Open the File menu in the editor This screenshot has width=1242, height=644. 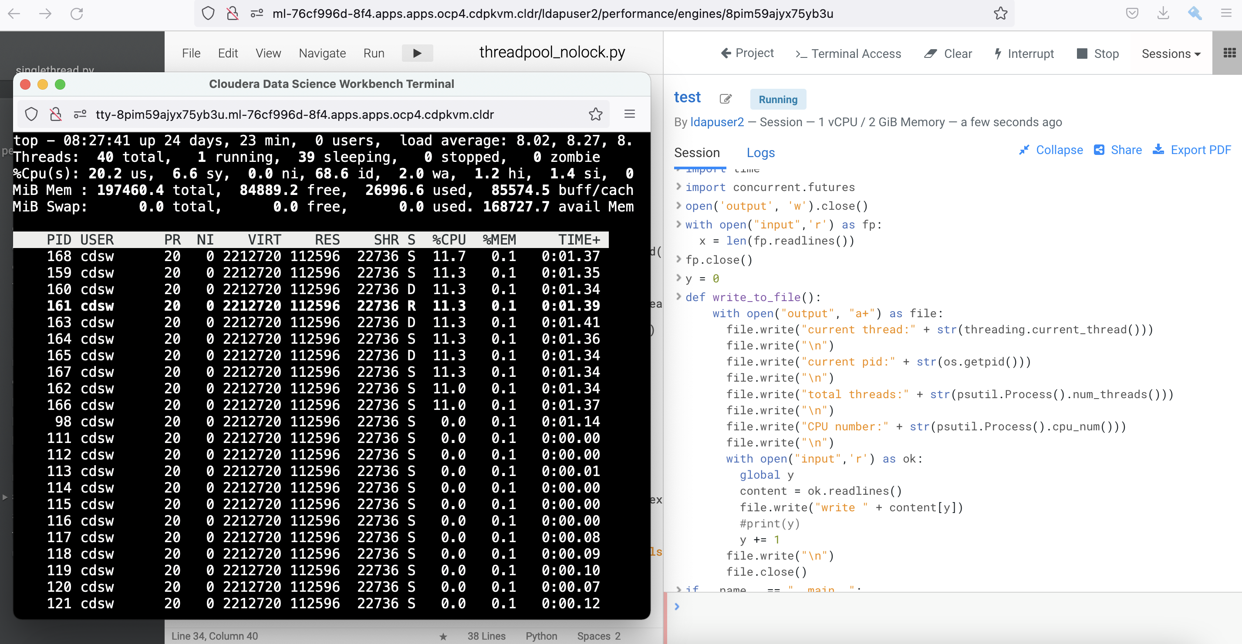click(x=191, y=53)
